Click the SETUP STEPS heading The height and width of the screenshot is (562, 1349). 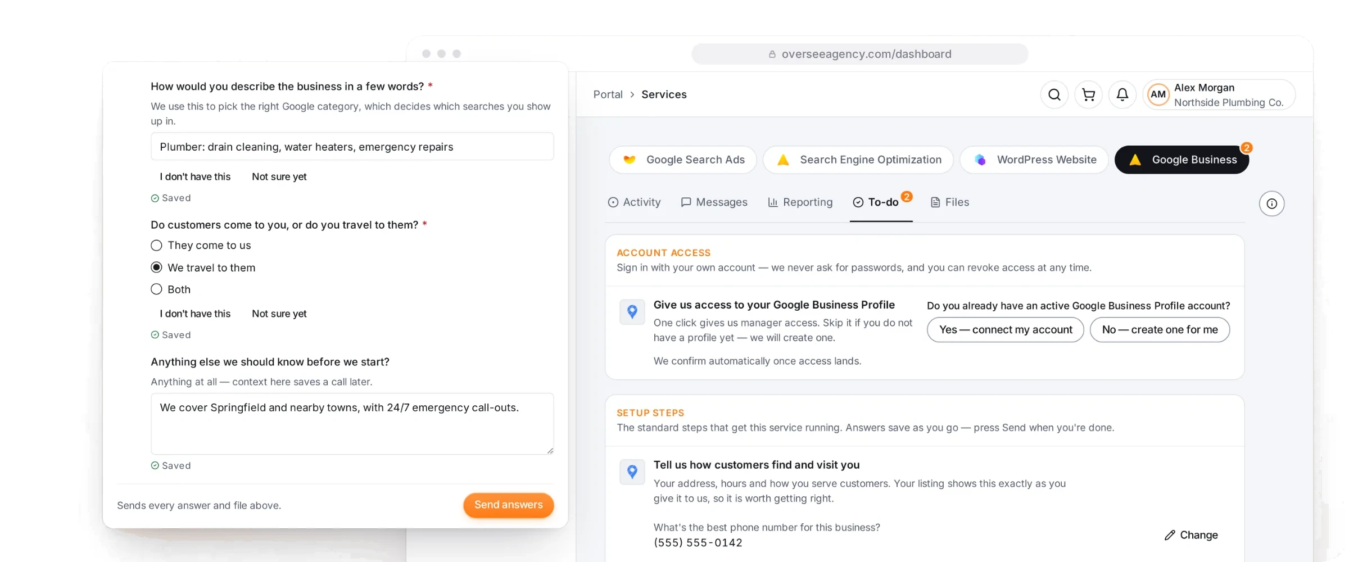click(650, 413)
